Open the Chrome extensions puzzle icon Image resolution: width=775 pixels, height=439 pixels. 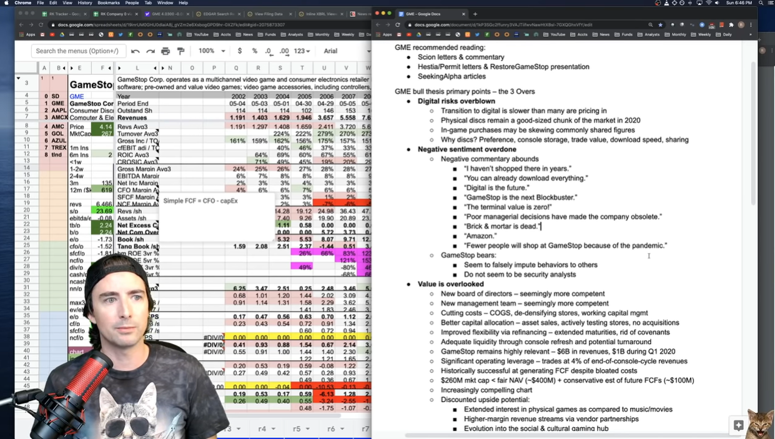point(731,25)
